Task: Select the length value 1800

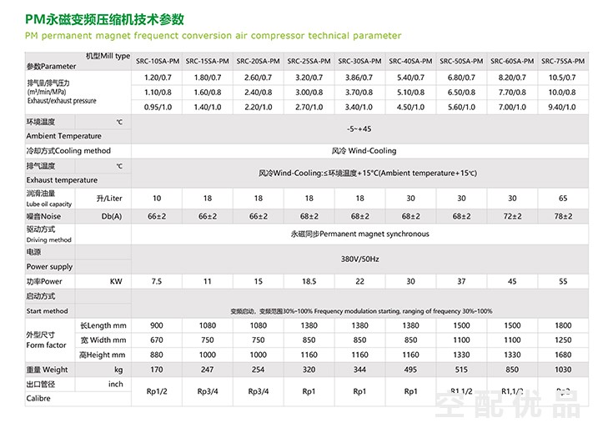Action: (x=563, y=325)
